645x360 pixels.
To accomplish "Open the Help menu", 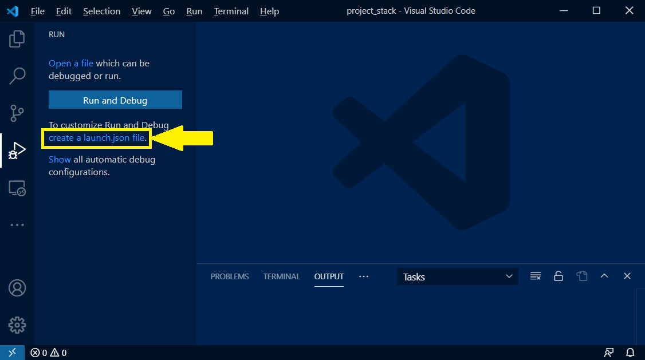I will click(x=269, y=11).
